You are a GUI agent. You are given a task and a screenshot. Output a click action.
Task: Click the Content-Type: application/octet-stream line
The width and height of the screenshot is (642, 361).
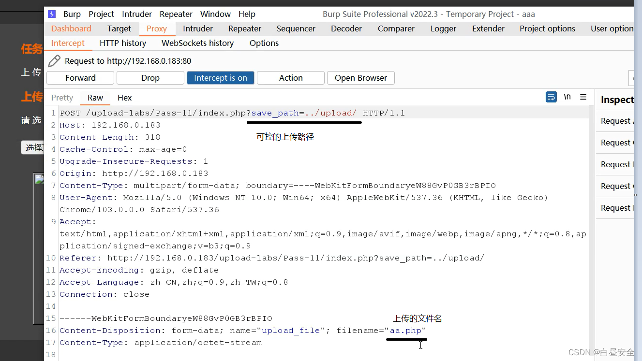(161, 343)
